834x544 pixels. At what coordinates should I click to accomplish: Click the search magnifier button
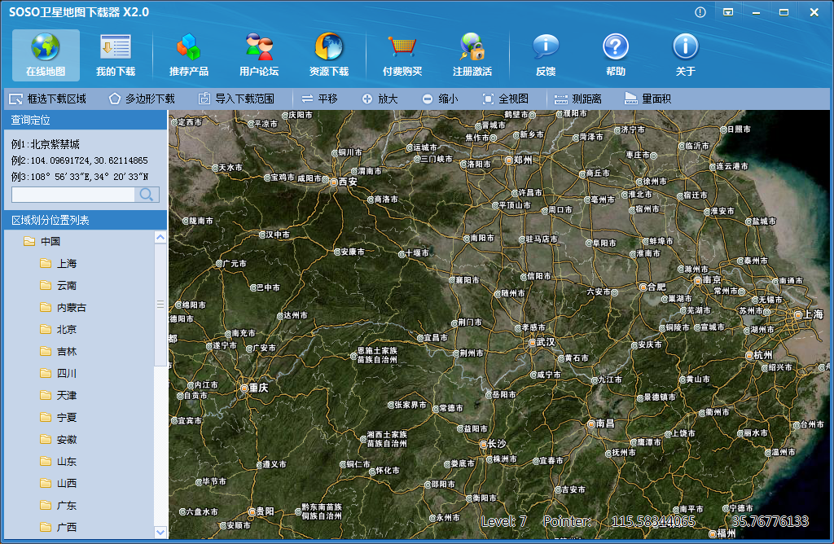click(147, 195)
